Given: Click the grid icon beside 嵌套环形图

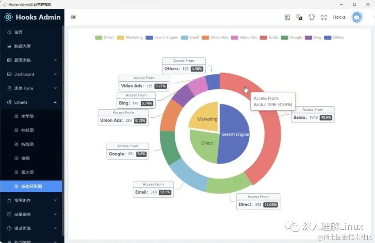Looking at the screenshot, I should click(x=16, y=186).
